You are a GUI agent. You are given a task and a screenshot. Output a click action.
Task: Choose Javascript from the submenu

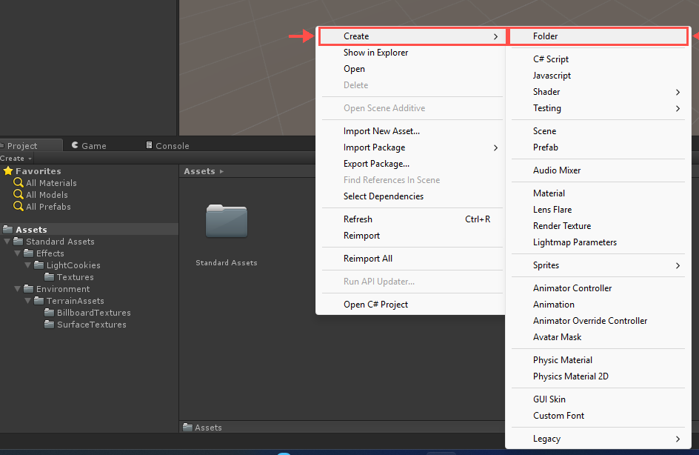[598, 76]
